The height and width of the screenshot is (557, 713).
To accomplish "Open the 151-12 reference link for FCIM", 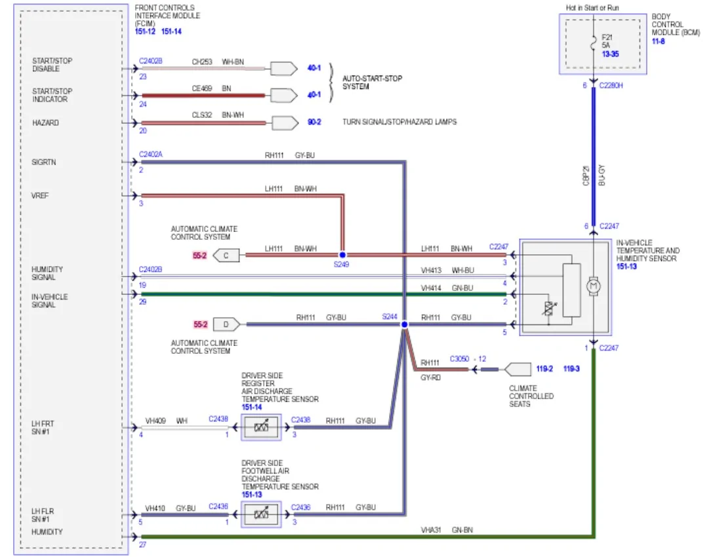I will tap(145, 31).
